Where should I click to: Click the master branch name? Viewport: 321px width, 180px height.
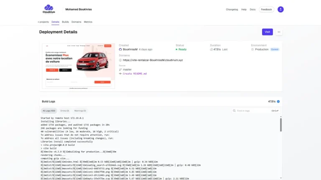coord(127,70)
